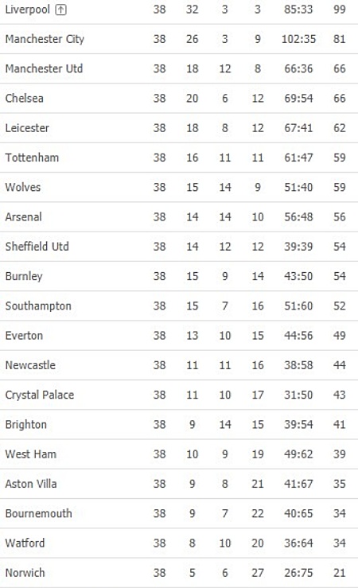Select Manchester City in the table
This screenshot has width=358, height=588.
tap(45, 39)
